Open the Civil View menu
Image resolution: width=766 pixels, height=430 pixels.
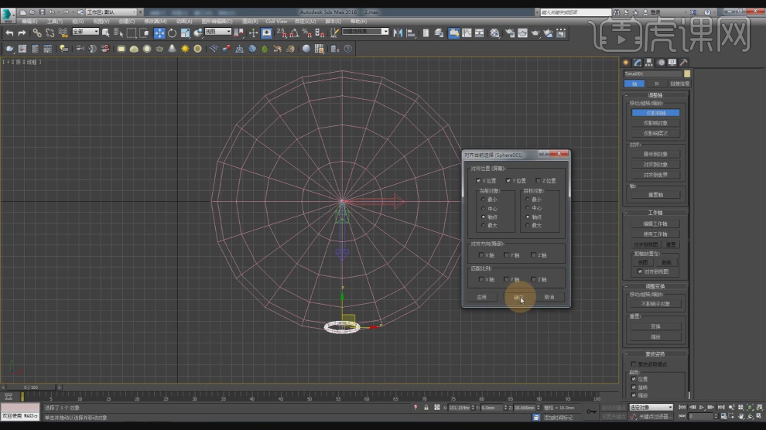click(x=276, y=21)
